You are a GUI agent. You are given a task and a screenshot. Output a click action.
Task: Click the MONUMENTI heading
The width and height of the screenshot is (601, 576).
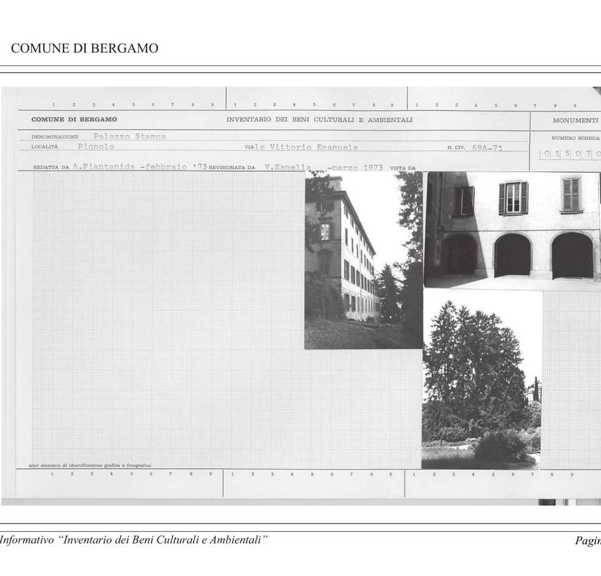pos(575,121)
